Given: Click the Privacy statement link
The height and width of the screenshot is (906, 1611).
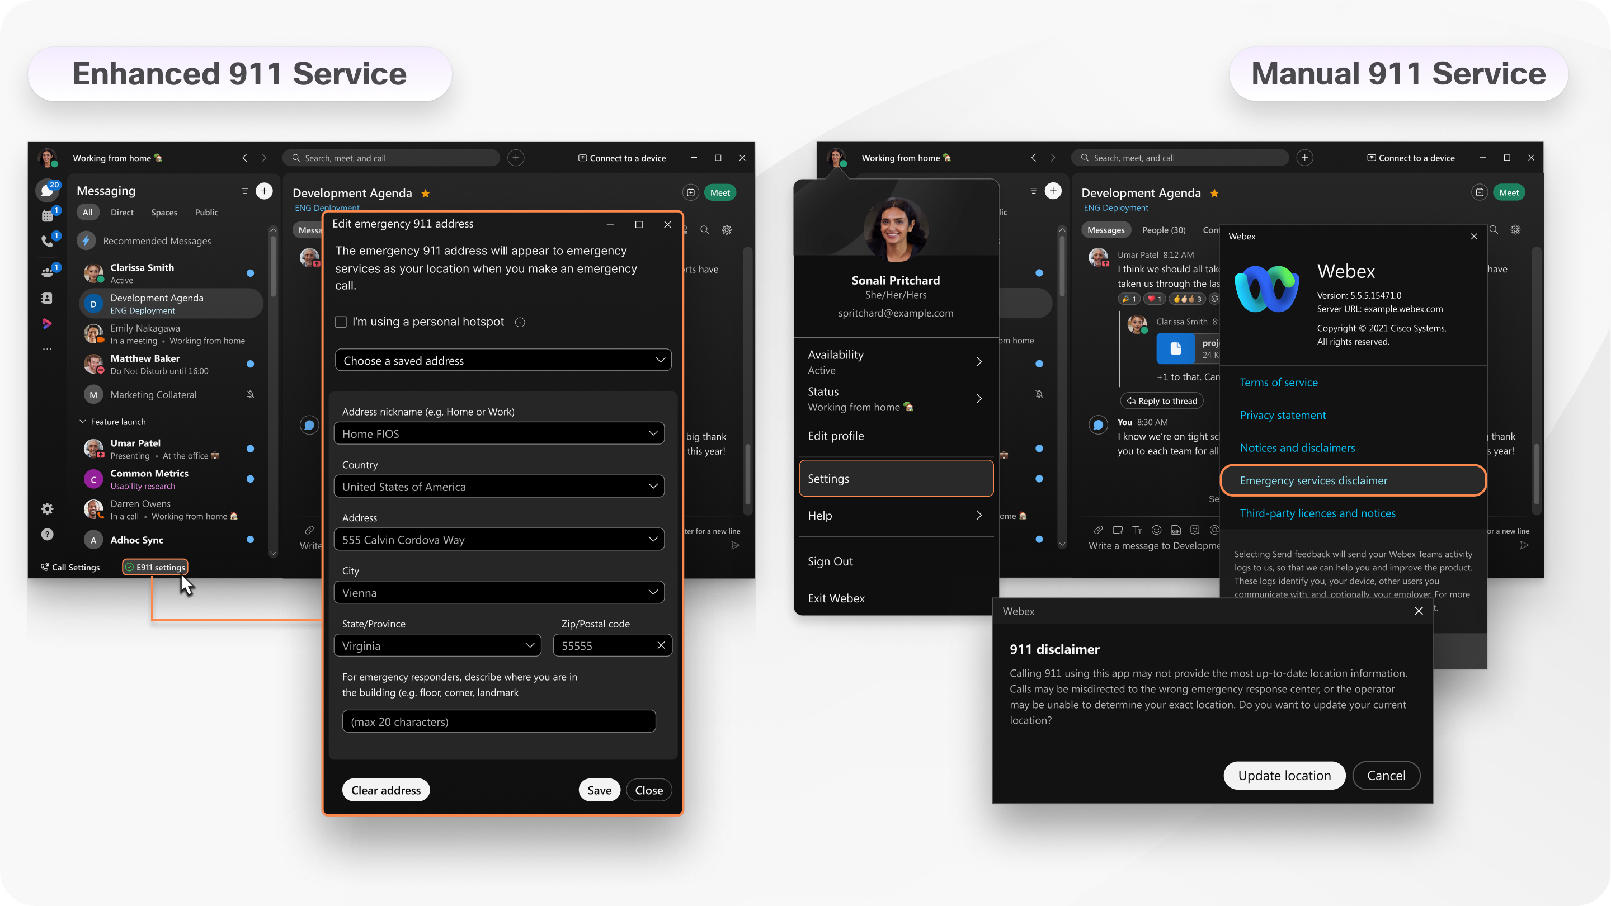Looking at the screenshot, I should (x=1283, y=414).
